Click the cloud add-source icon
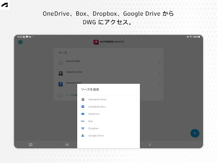 (x=61, y=95)
